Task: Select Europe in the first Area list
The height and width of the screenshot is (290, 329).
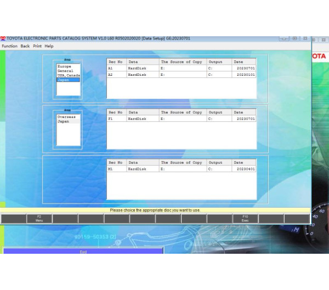Action: (x=64, y=66)
